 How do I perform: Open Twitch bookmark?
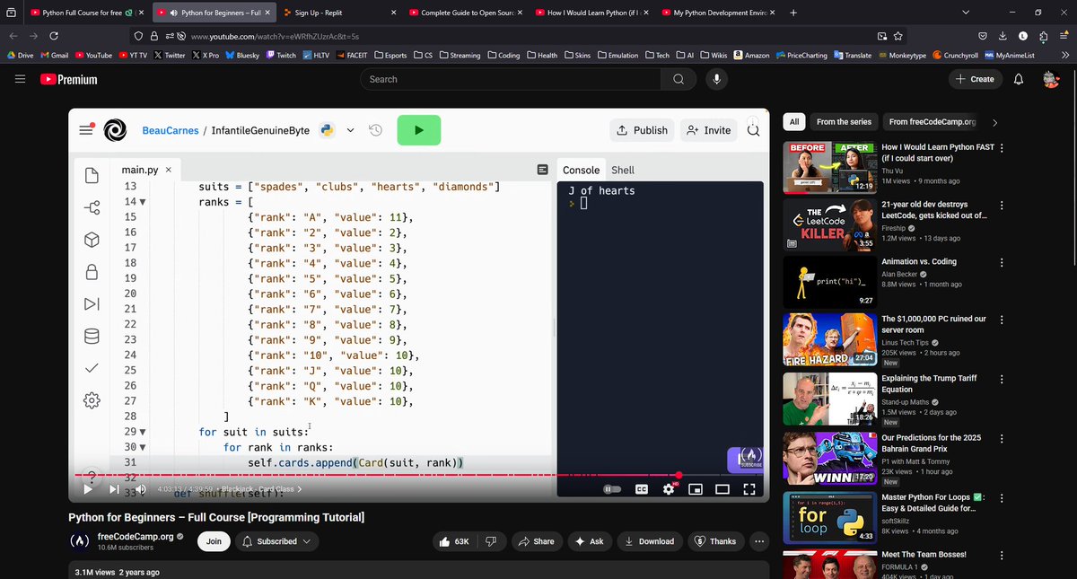click(280, 55)
